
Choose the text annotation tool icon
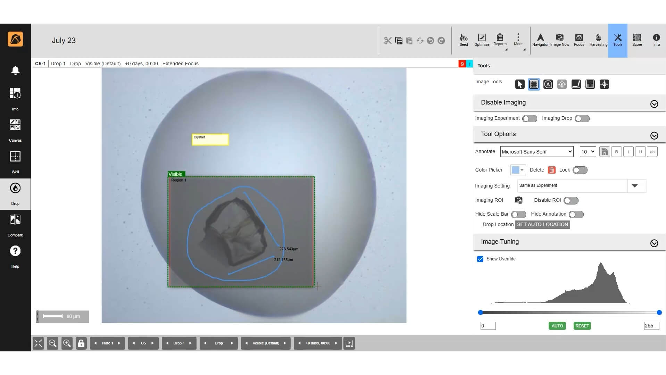pyautogui.click(x=548, y=84)
